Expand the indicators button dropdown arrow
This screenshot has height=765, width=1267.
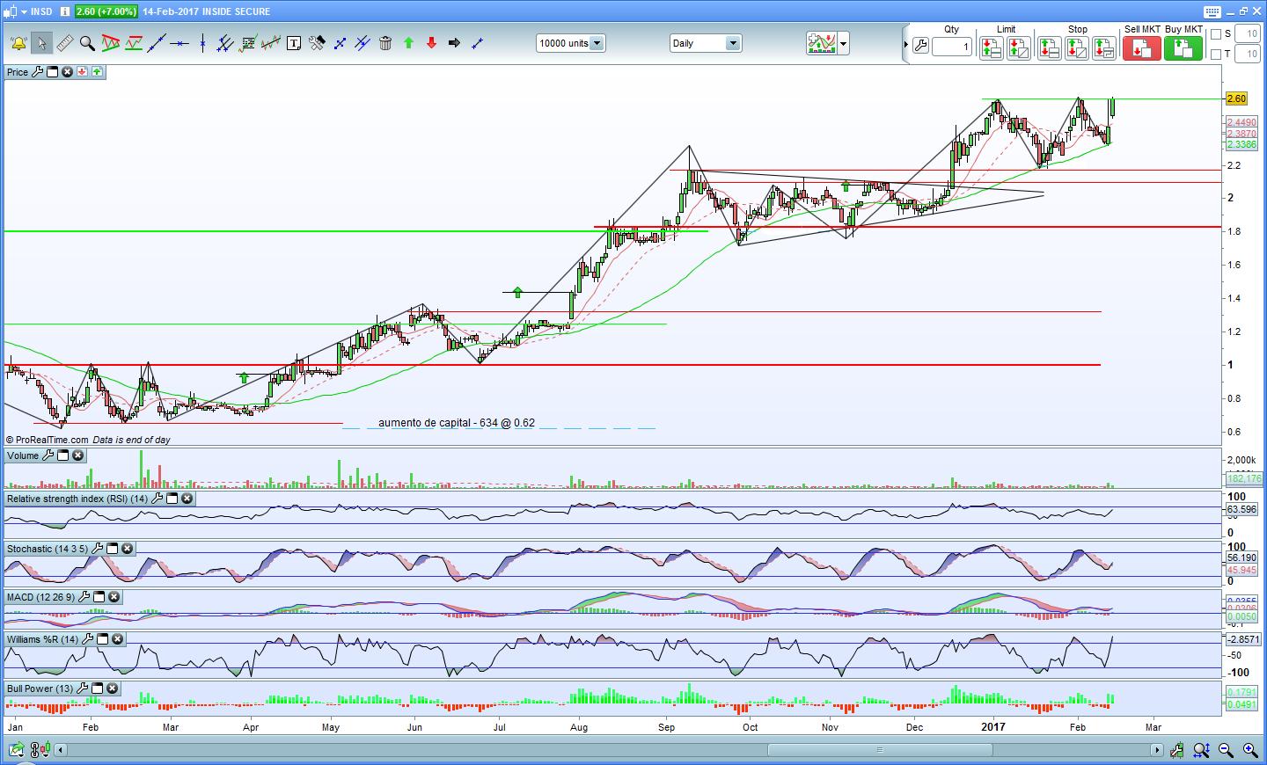[x=844, y=43]
